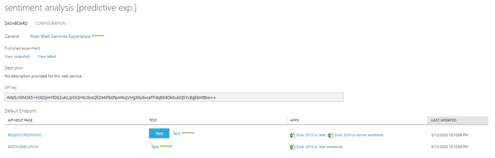The width and height of the screenshot is (495, 158).
Task: Click the Apps column header
Action: [294, 120]
